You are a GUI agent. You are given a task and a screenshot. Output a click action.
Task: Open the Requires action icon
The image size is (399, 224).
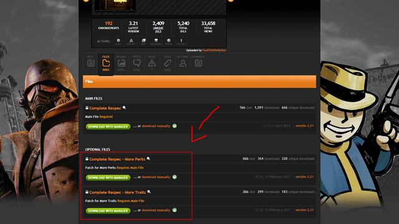(x=156, y=42)
